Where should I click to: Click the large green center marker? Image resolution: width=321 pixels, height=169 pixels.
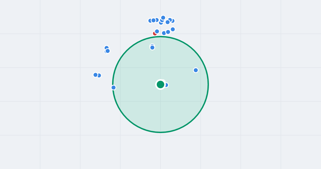coord(160,84)
